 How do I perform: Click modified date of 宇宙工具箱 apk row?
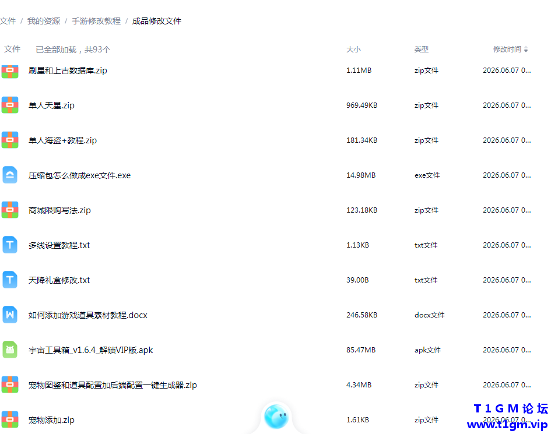point(507,350)
